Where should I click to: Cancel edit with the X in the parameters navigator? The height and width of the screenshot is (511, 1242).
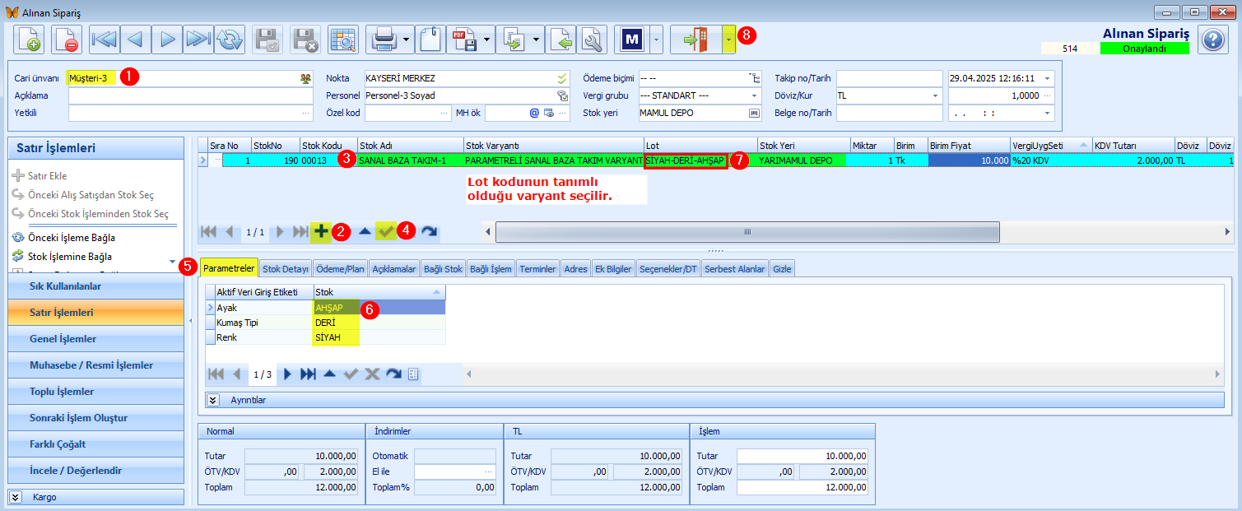click(x=372, y=374)
